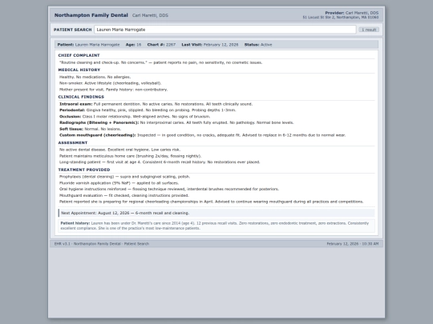The height and width of the screenshot is (324, 433).
Task: Click the 'Age: 16' field
Action: pos(133,45)
